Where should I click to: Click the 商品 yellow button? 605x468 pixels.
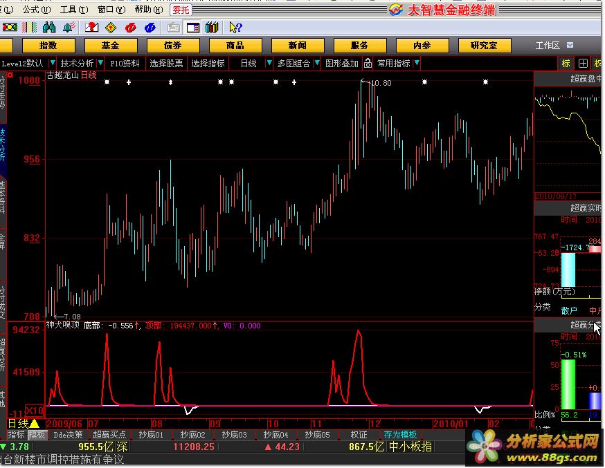coord(235,46)
